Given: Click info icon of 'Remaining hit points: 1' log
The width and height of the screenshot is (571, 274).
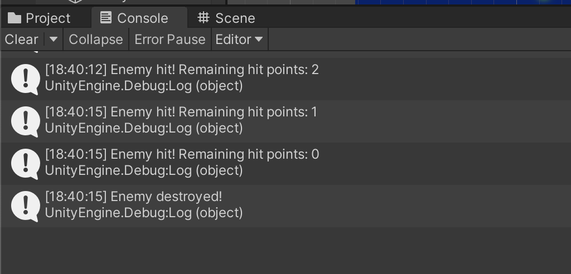Looking at the screenshot, I should point(25,121).
